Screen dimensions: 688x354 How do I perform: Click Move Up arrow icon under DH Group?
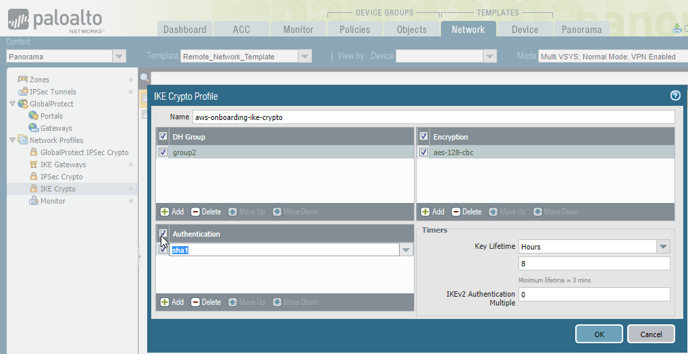(x=232, y=212)
